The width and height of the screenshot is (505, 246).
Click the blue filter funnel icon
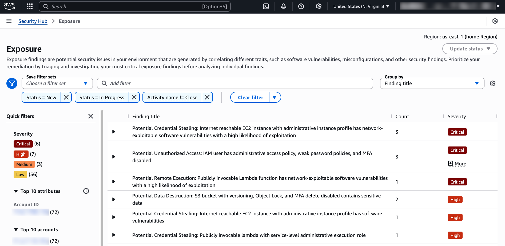(12, 84)
